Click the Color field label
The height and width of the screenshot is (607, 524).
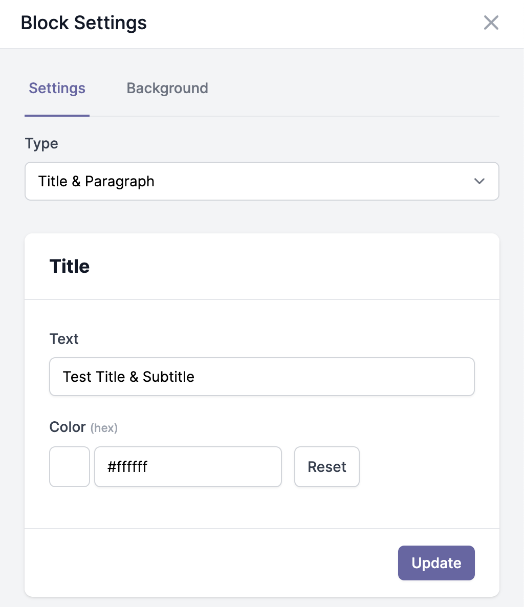coord(68,427)
